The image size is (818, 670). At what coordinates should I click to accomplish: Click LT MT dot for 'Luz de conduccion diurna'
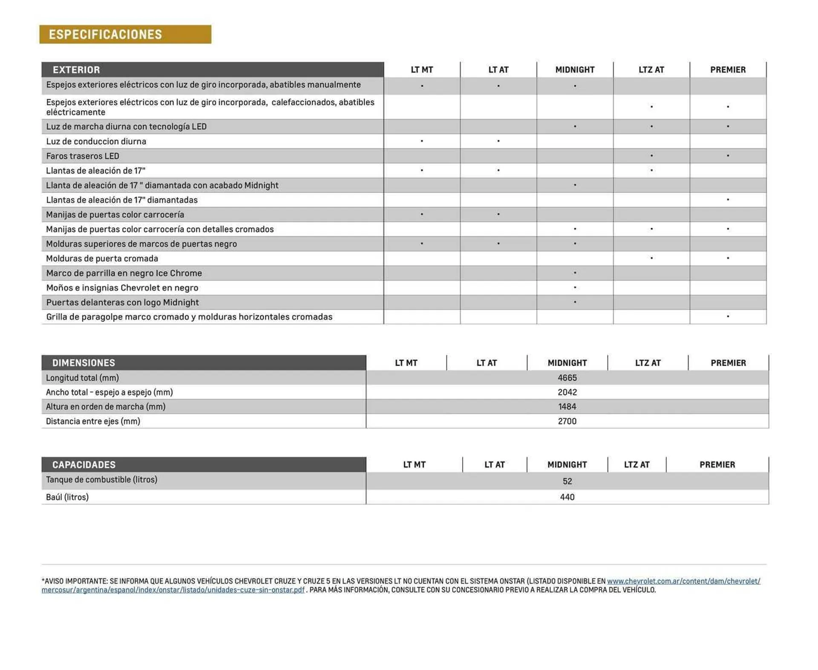click(422, 141)
